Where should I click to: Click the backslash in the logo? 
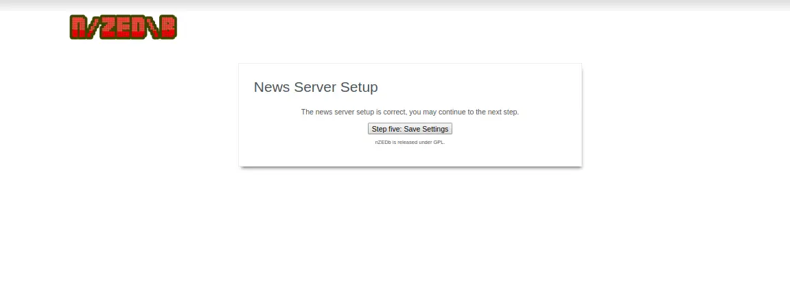tap(154, 27)
